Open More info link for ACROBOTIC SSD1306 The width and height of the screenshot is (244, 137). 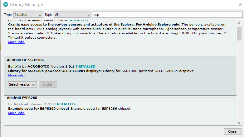pos(16,75)
